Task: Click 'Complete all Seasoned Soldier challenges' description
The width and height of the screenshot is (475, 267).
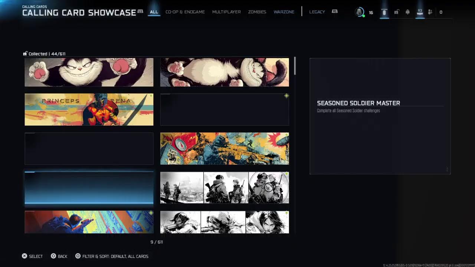Action: (x=348, y=111)
